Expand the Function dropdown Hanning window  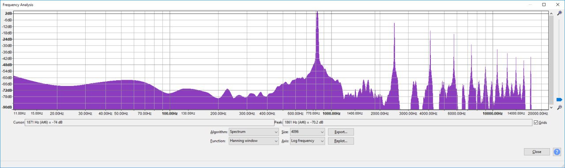click(254, 141)
